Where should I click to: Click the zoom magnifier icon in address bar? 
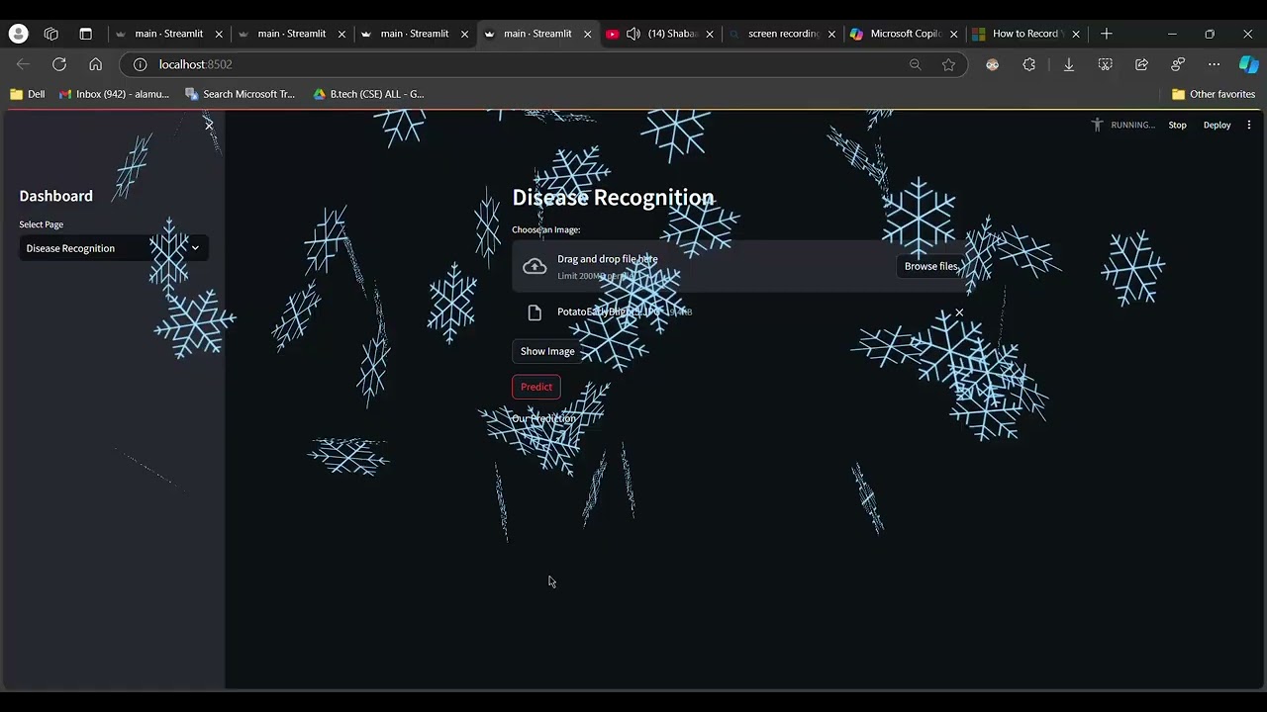click(x=915, y=64)
